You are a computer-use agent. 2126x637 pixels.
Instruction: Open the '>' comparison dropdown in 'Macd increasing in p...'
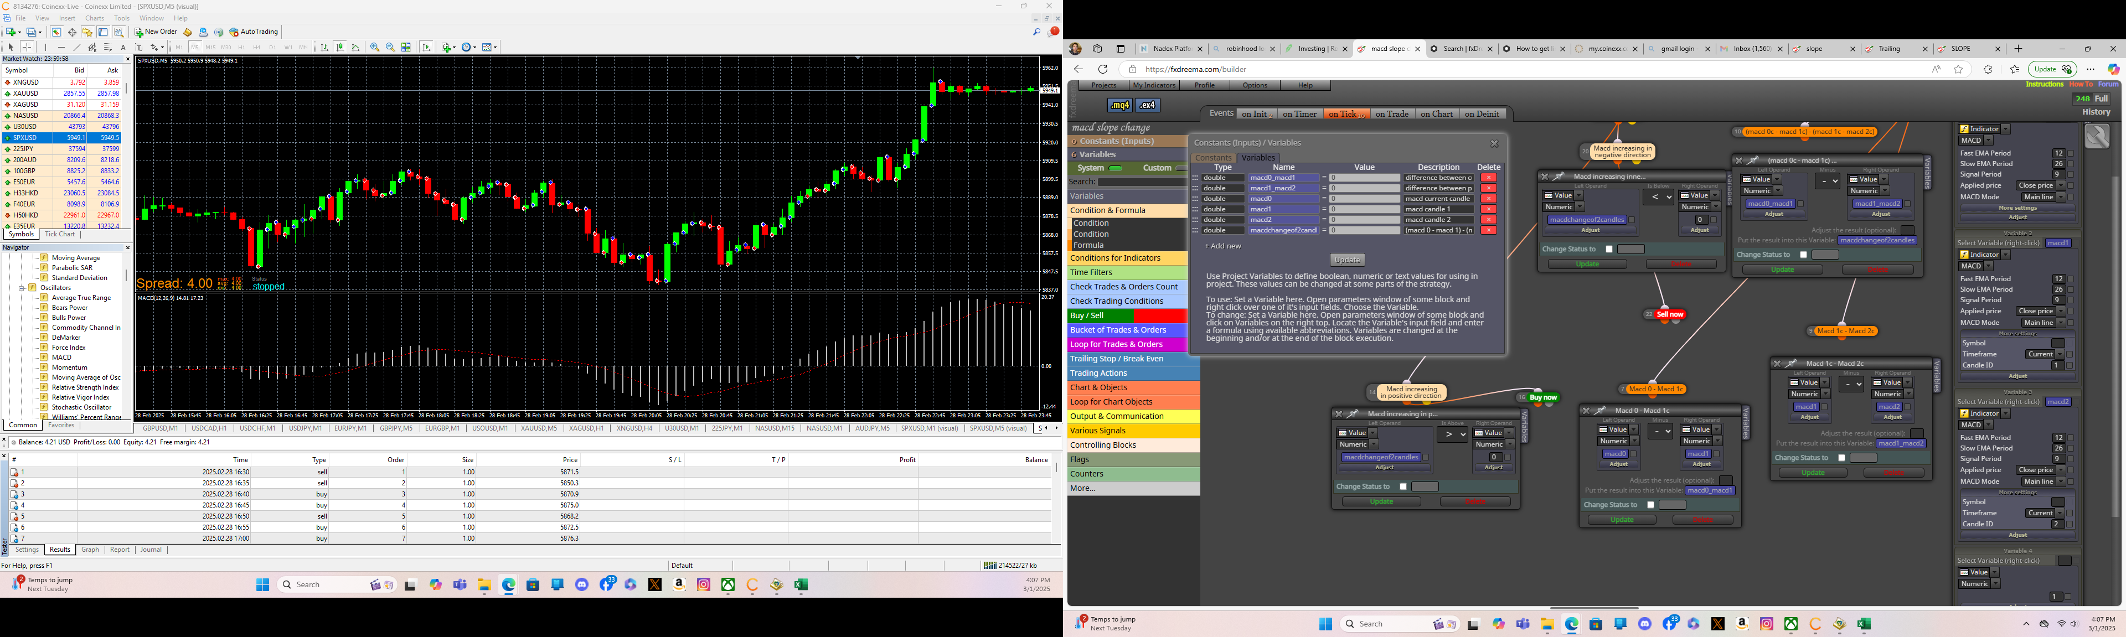pyautogui.click(x=1453, y=435)
